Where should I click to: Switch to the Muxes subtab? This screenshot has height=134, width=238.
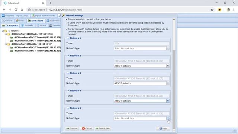point(42,26)
